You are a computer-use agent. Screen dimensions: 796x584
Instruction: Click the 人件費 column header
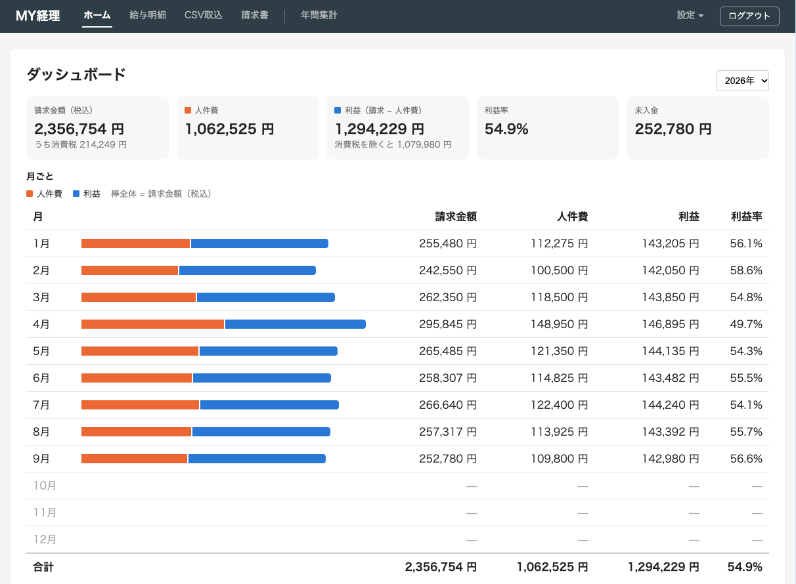click(573, 217)
